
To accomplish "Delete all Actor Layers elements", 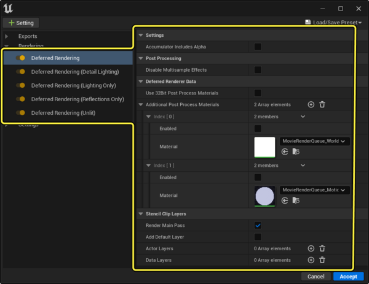I will [x=322, y=248].
